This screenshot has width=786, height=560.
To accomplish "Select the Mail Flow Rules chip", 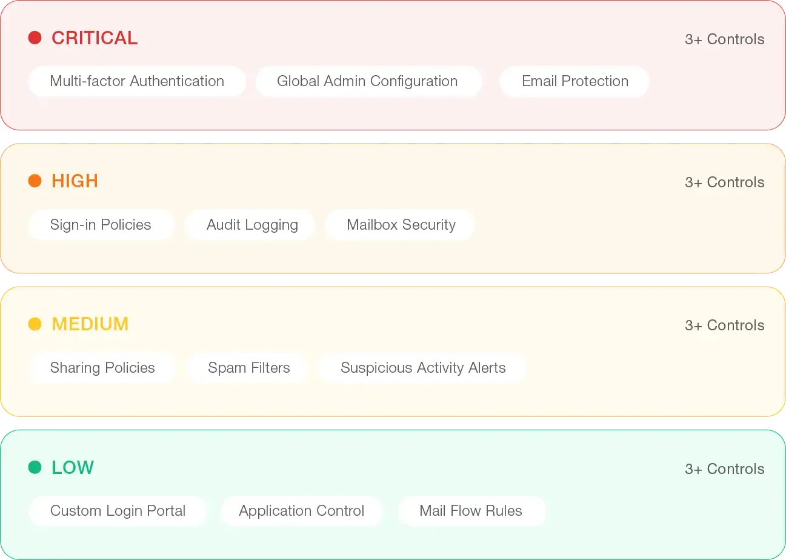I will 471,511.
